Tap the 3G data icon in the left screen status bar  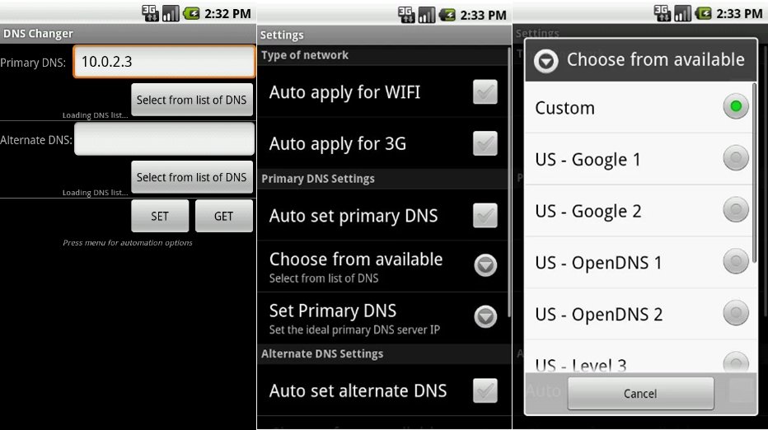click(150, 13)
